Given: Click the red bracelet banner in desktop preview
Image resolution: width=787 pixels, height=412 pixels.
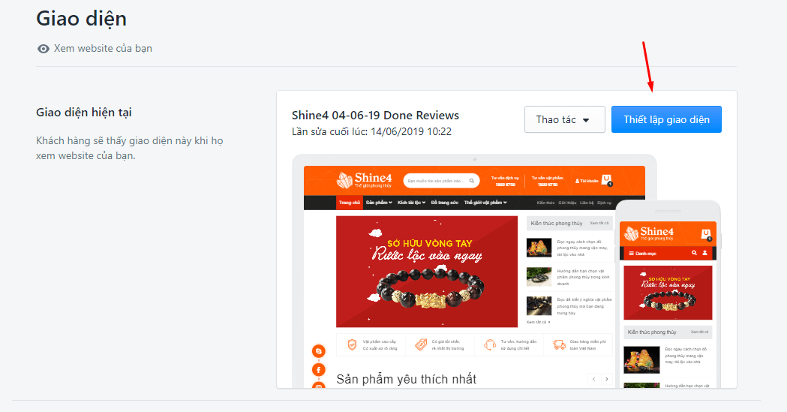Looking at the screenshot, I should coord(427,272).
